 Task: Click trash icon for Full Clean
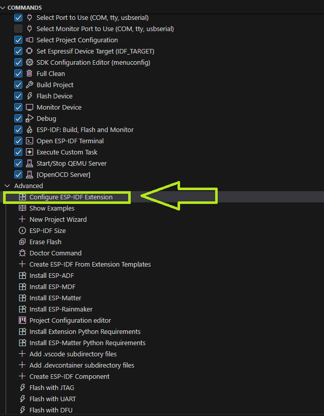(30, 74)
